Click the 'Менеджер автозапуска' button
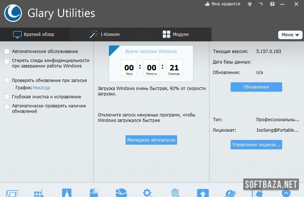The width and height of the screenshot is (304, 197). [x=151, y=140]
